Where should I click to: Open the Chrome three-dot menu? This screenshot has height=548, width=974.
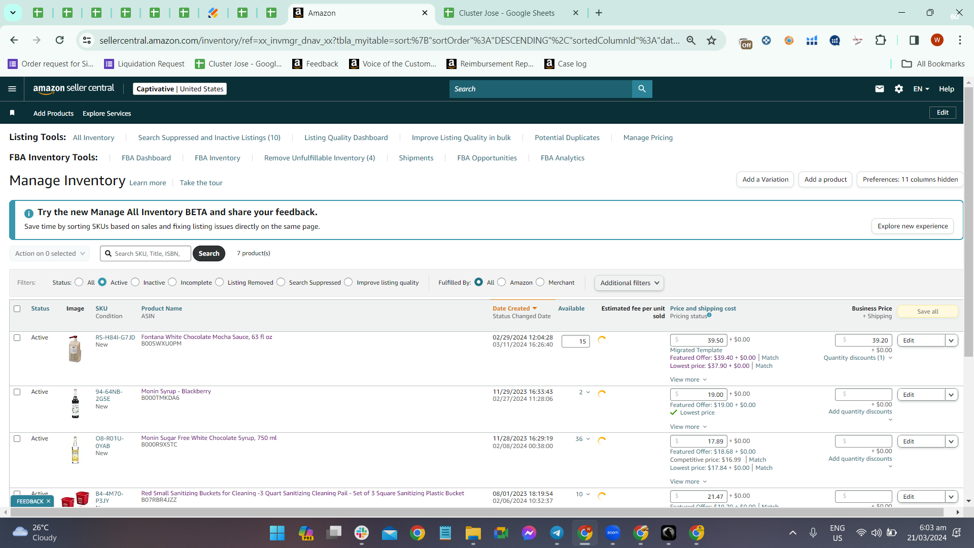[x=960, y=40]
